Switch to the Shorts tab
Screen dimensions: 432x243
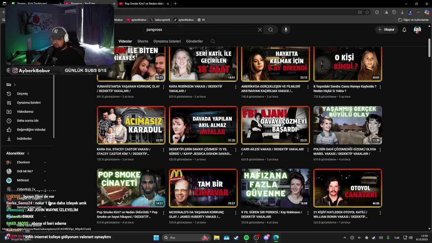(x=143, y=41)
